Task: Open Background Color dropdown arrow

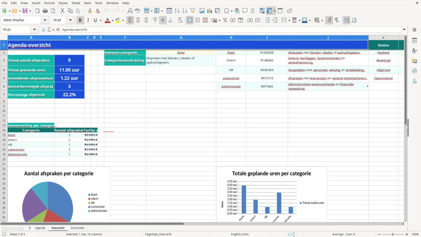Action: 123,20
